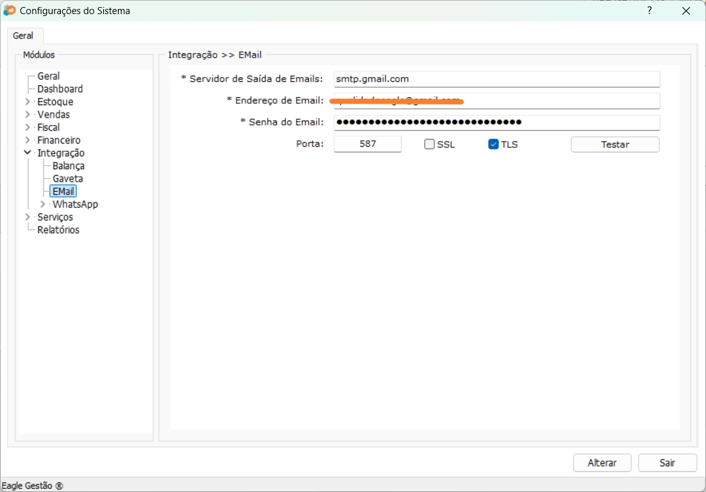
Task: Select Relatórios in the modules tree
Action: [58, 229]
